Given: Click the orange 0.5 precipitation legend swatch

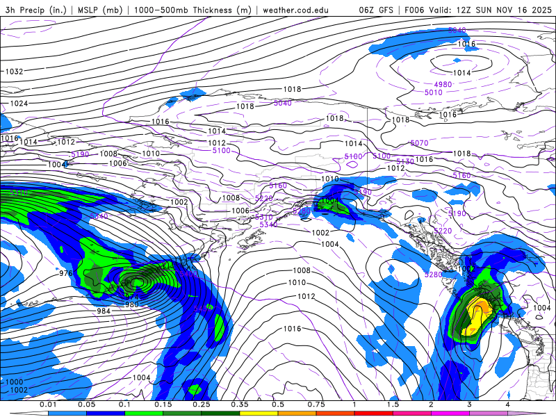Looking at the screenshot, I should click(x=297, y=414).
